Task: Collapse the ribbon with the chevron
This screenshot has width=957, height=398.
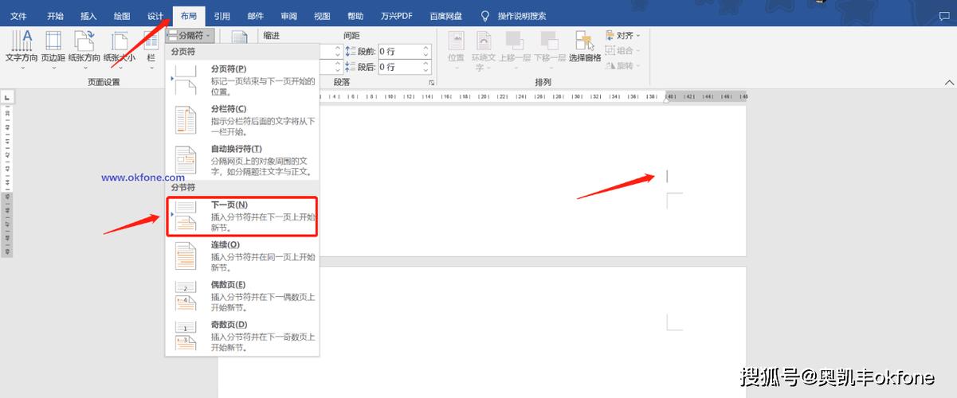Action: click(949, 83)
